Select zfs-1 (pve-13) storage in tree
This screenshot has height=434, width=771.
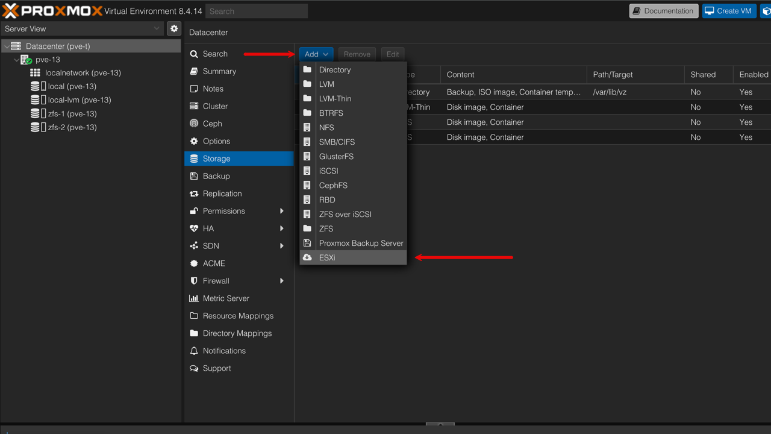tap(72, 113)
